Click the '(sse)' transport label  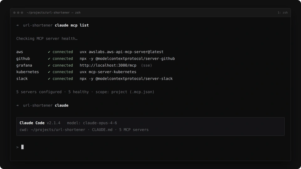146,65
